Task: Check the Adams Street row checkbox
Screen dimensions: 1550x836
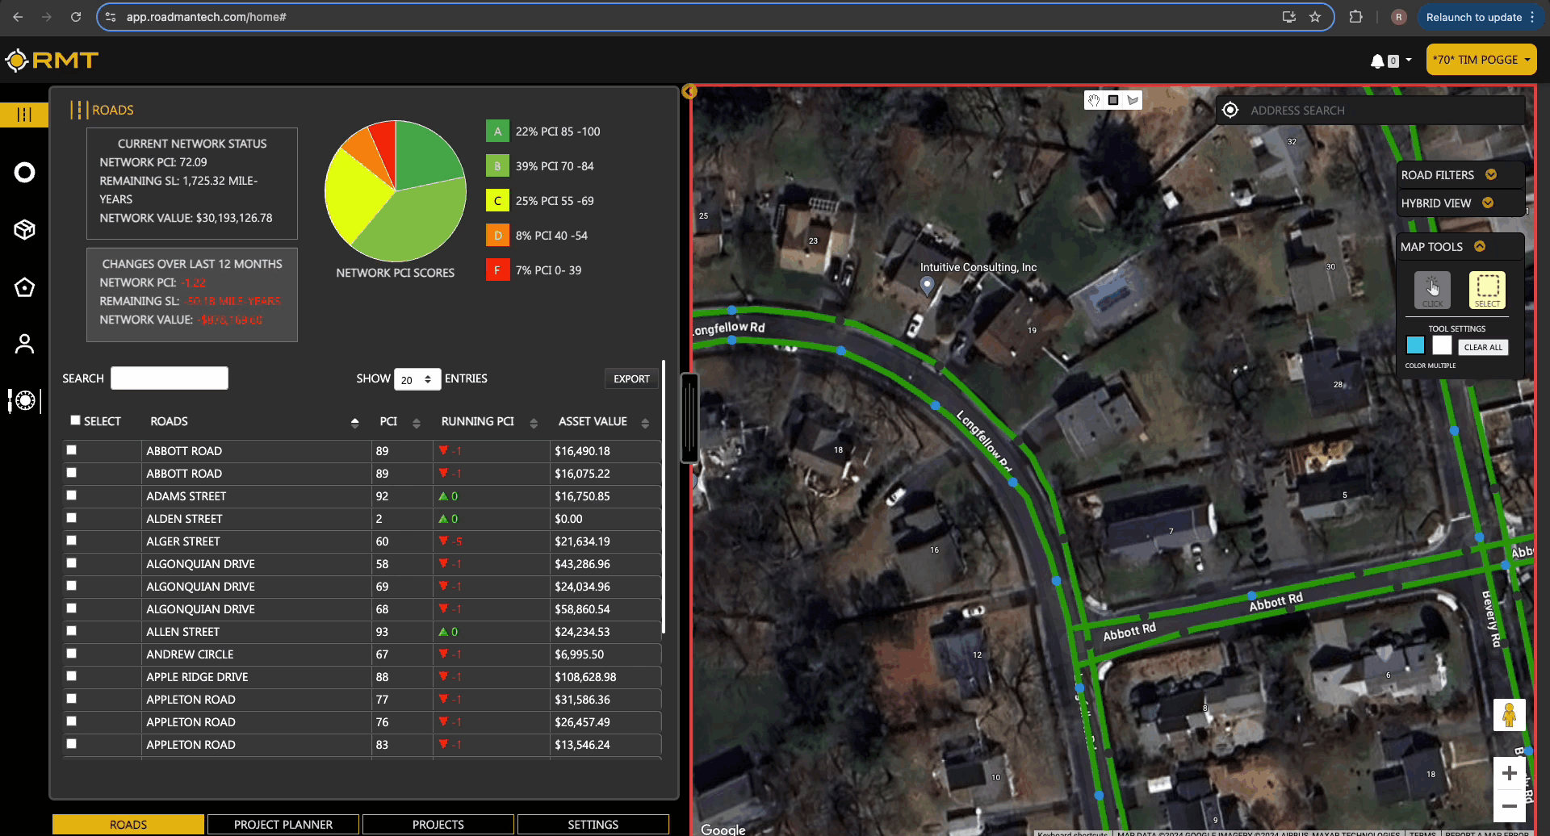Action: (72, 495)
